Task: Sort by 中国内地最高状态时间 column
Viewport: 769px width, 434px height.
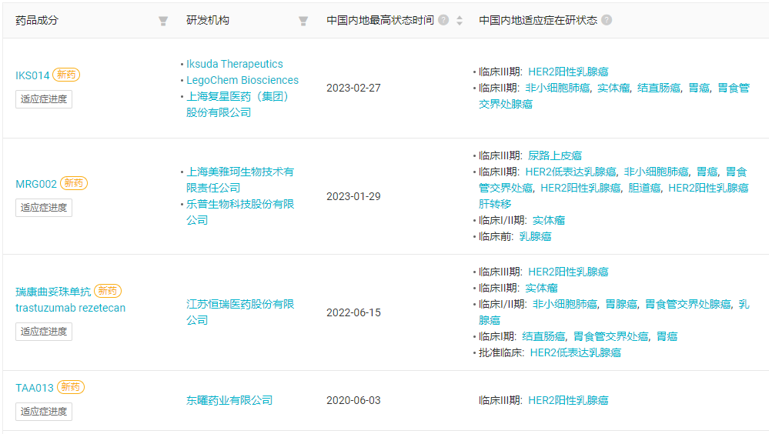Action: pyautogui.click(x=460, y=21)
